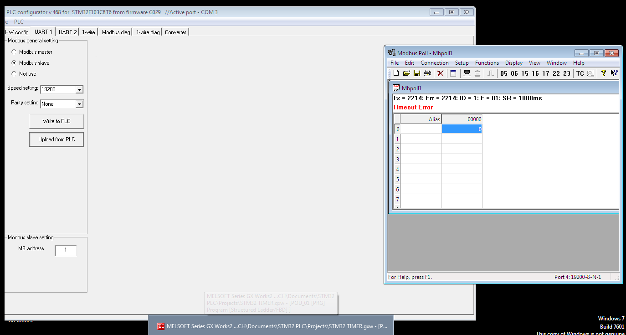Click the Alias column header
Viewport: 626px width, 335px height.
[421, 119]
